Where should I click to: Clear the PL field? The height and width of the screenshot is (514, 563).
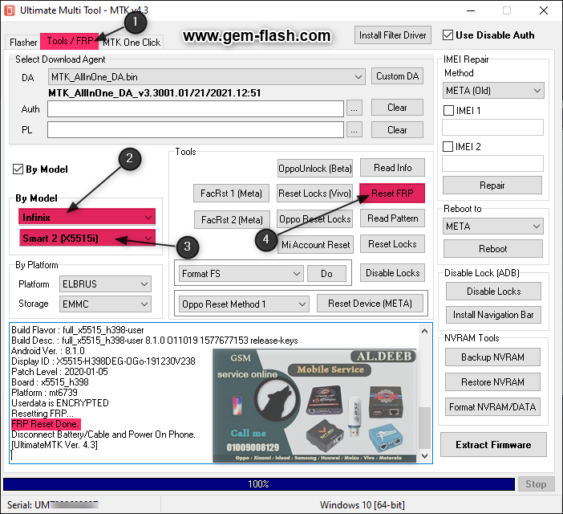pyautogui.click(x=397, y=130)
